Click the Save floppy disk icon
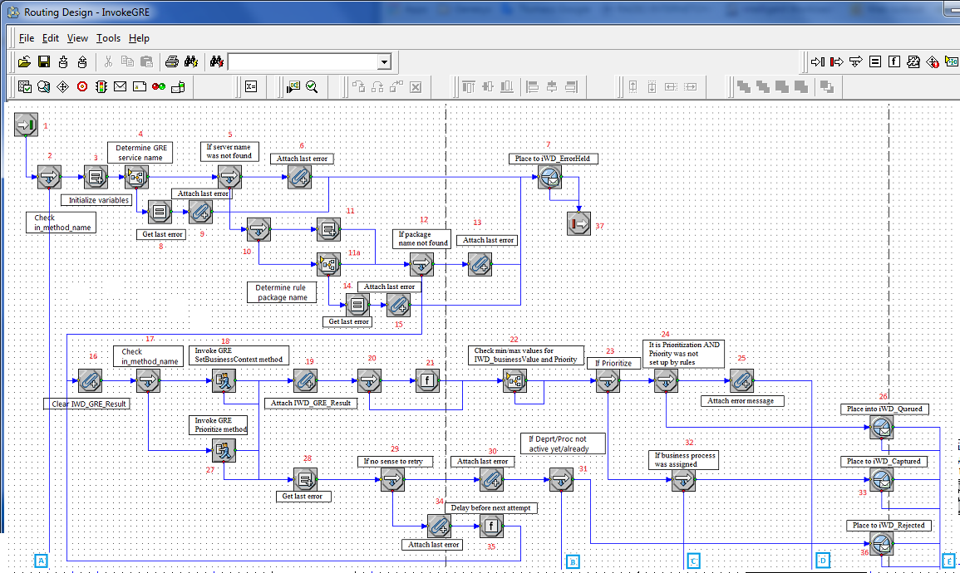The width and height of the screenshot is (960, 573). 43,61
